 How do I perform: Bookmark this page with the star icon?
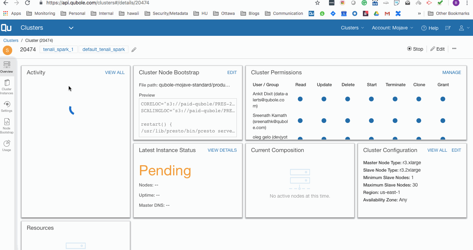click(x=317, y=3)
